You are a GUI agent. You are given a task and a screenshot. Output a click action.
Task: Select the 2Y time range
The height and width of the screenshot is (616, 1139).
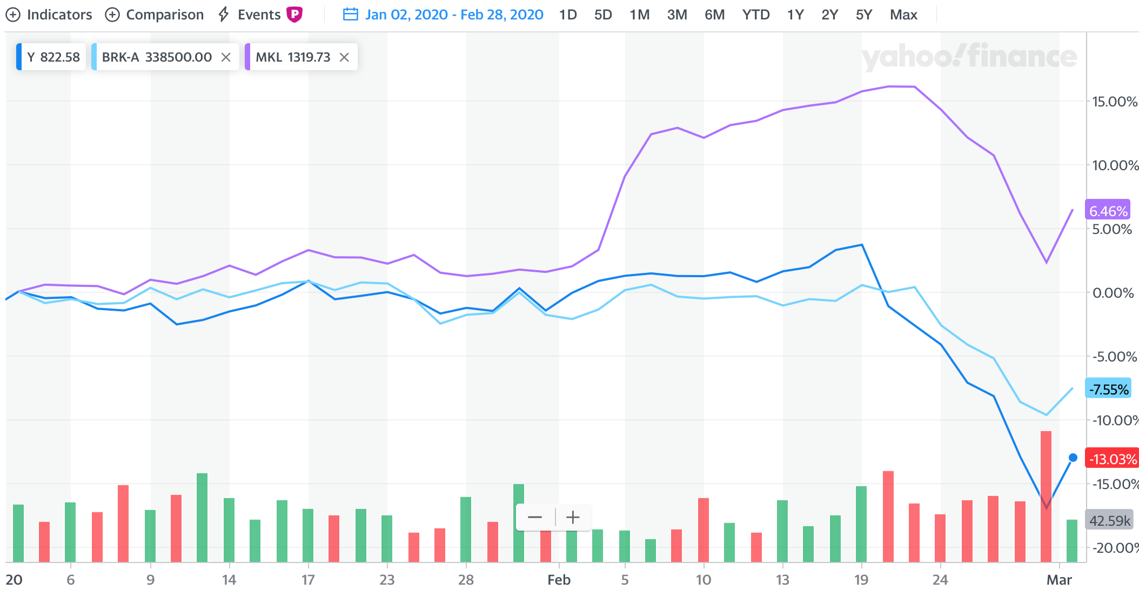tap(829, 15)
